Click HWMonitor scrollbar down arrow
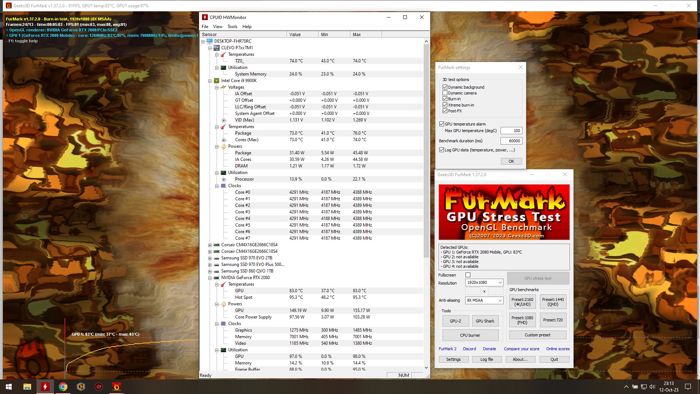This screenshot has height=394, width=700. click(426, 368)
